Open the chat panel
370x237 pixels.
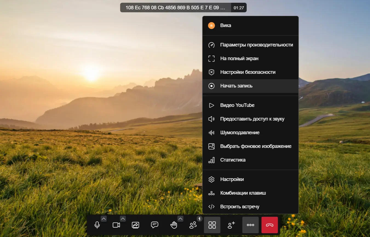click(x=155, y=225)
